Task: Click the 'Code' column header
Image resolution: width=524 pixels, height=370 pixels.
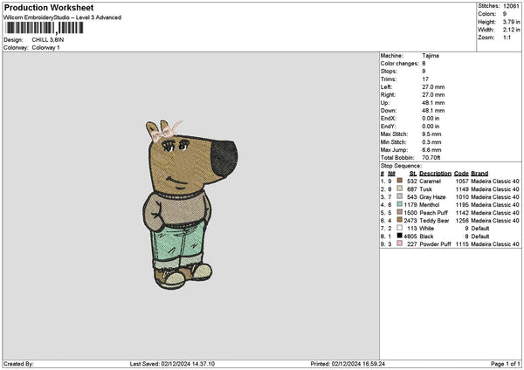Action: point(461,174)
